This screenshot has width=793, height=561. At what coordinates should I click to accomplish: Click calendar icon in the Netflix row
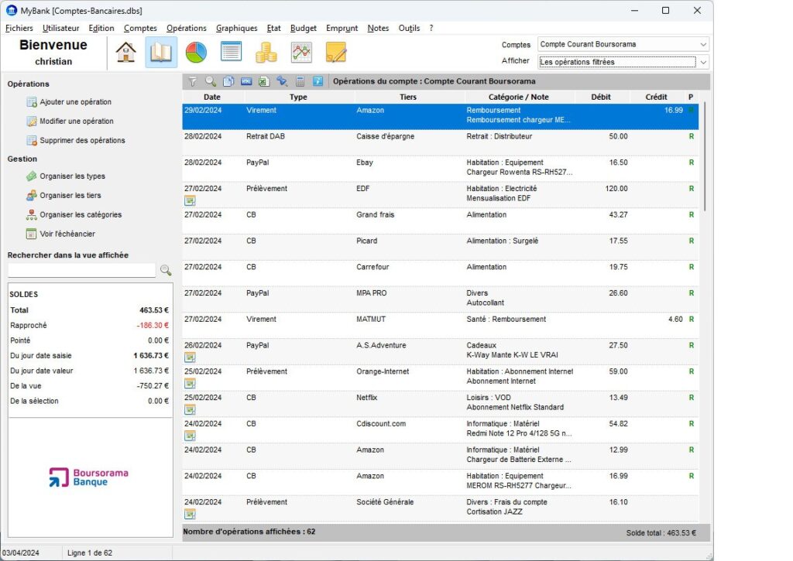tap(190, 410)
